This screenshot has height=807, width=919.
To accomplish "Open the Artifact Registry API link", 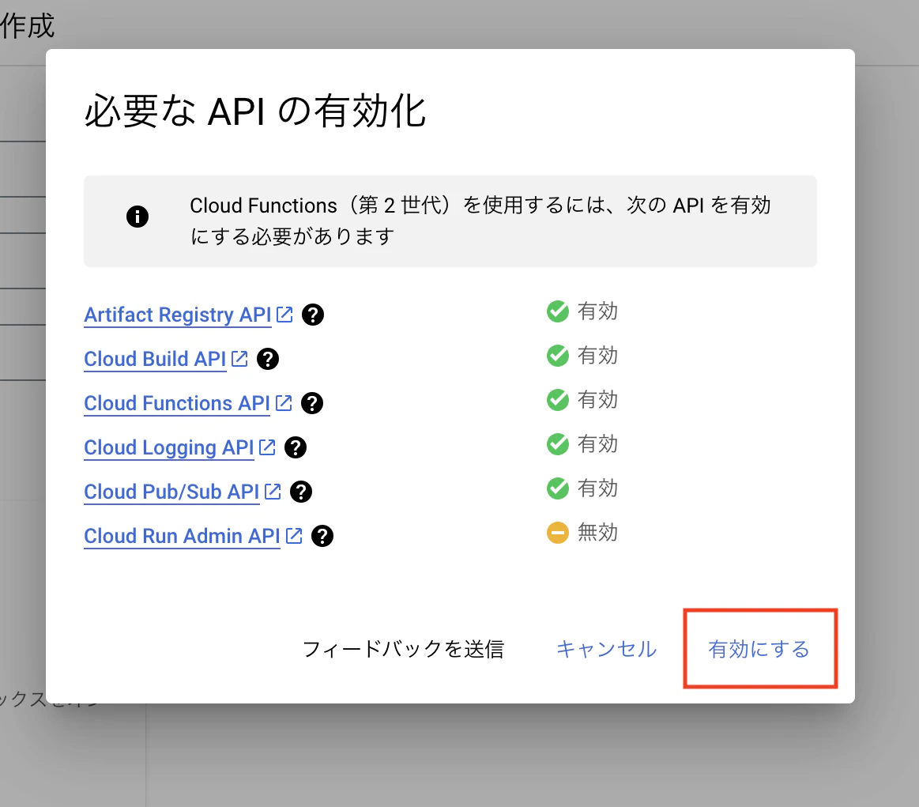I will pos(178,315).
